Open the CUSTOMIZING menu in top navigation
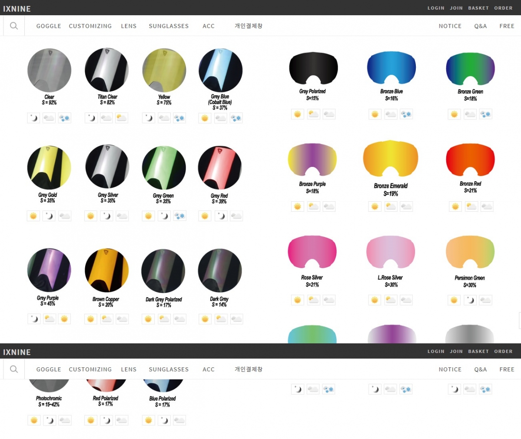Image resolution: width=521 pixels, height=439 pixels. pos(90,26)
